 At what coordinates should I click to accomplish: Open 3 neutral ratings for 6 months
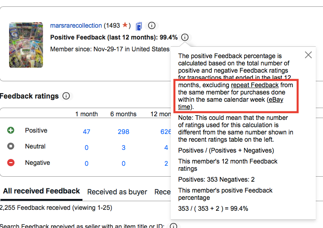(123, 148)
